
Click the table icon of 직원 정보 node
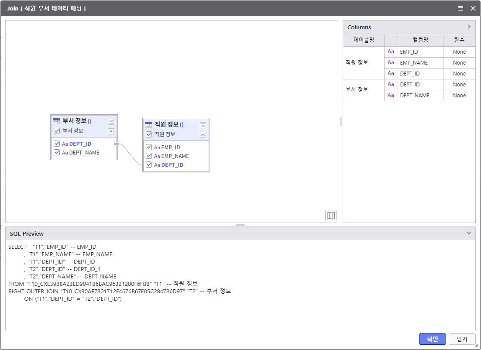(x=148, y=125)
